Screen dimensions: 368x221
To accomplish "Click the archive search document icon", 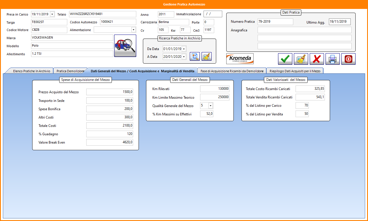I will point(195,56).
